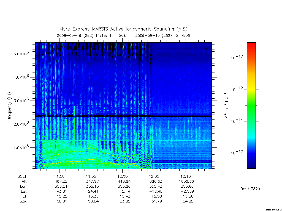Click the SCET label between the timestamps
The image size is (282, 211).
pos(123,35)
